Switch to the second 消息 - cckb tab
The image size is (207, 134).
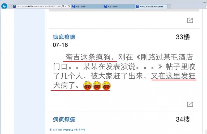[119, 7]
